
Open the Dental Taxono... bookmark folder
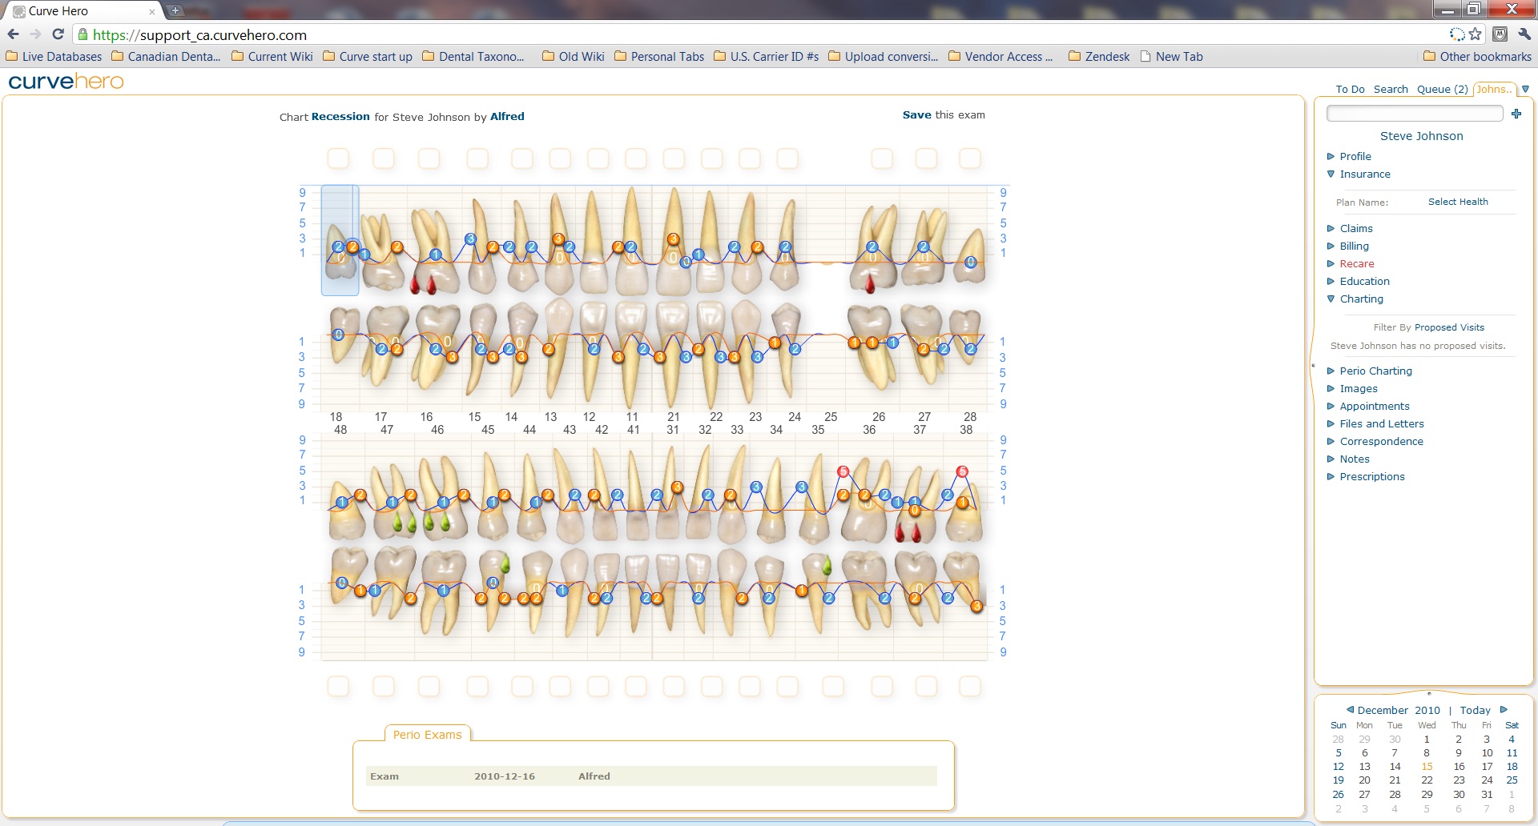pyautogui.click(x=473, y=57)
